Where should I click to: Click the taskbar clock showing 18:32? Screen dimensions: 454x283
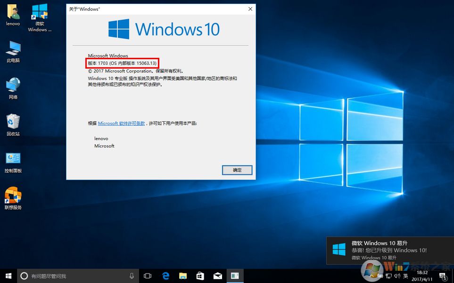point(422,276)
